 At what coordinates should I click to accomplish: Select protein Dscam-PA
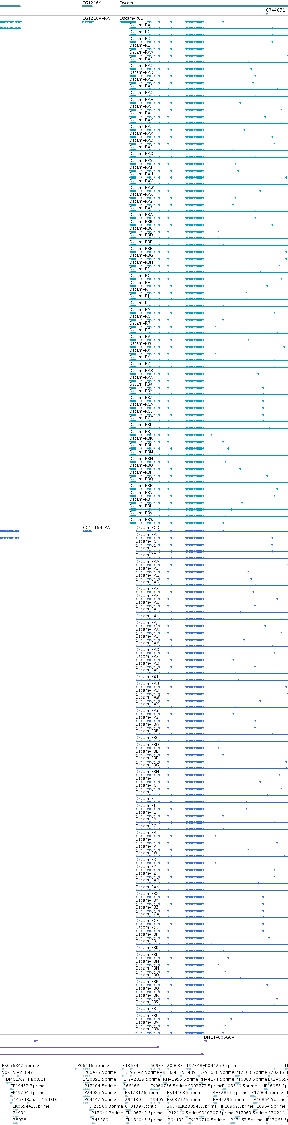146,535
